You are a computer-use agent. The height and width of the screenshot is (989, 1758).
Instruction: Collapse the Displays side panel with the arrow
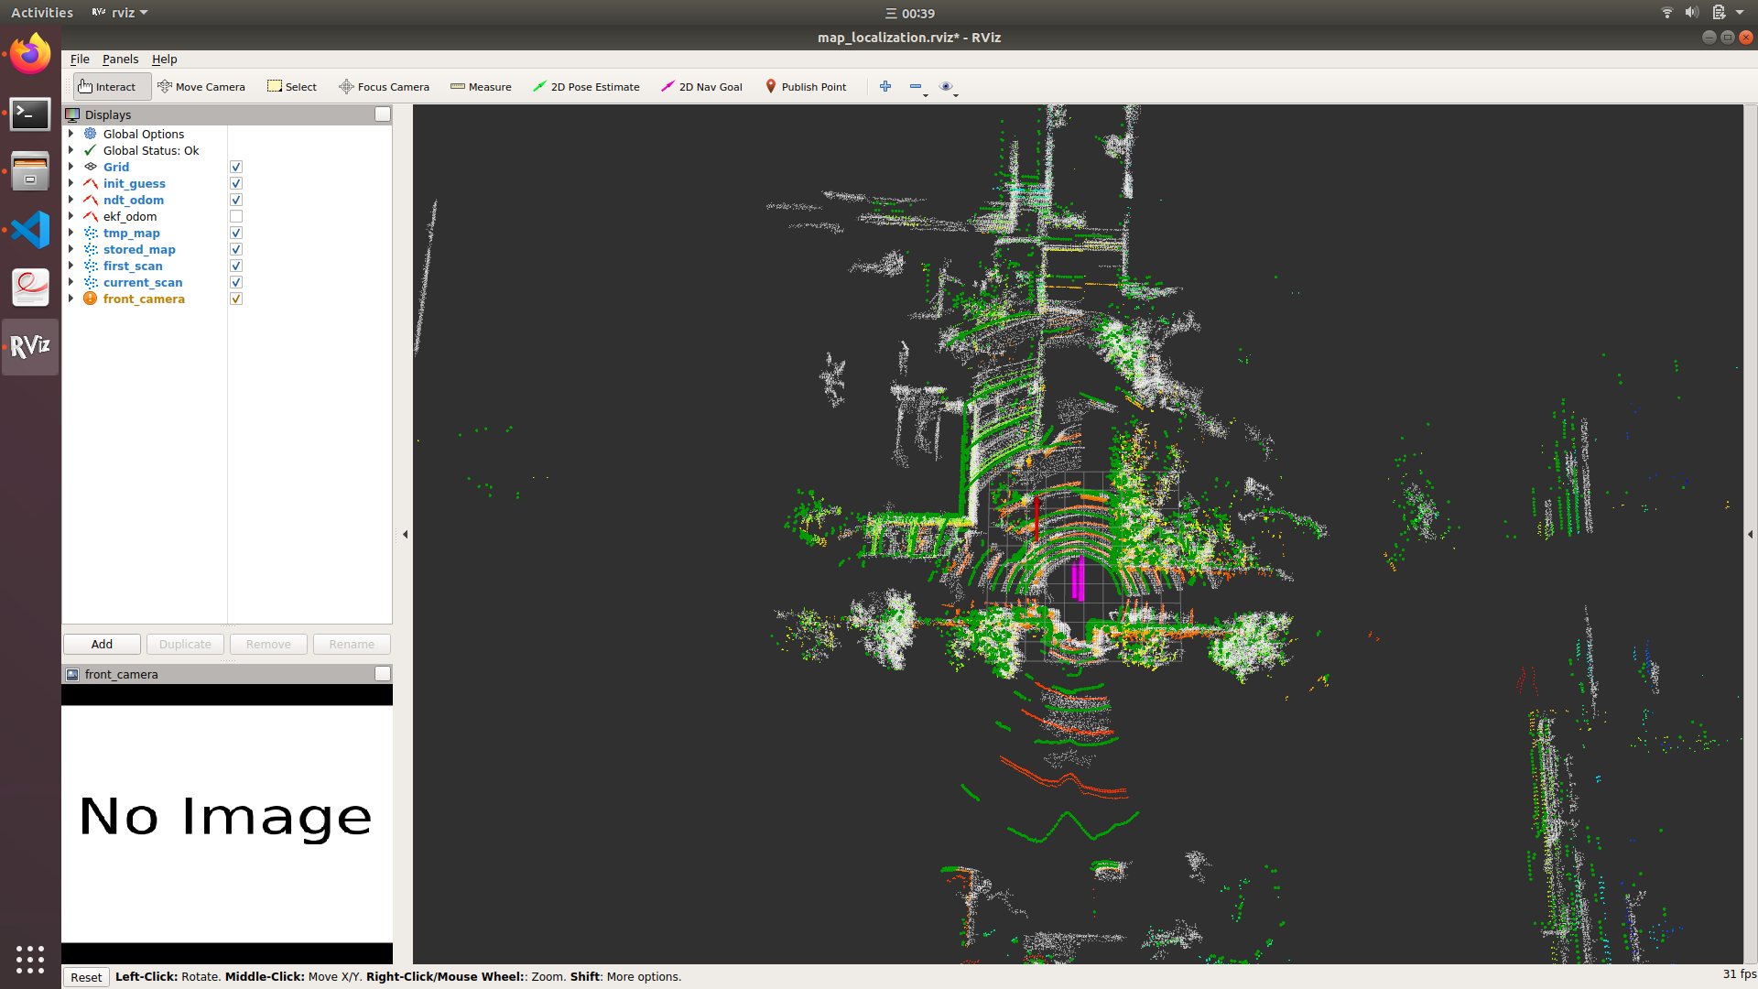[x=406, y=535]
